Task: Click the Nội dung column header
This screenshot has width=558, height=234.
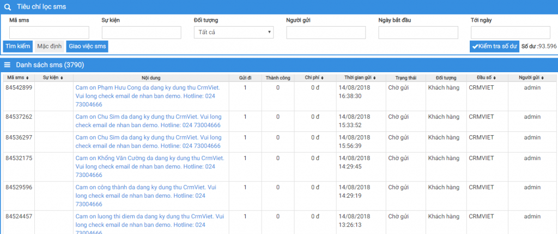Action: (x=151, y=78)
